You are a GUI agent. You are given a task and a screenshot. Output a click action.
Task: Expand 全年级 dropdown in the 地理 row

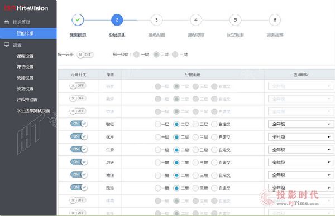300,175
